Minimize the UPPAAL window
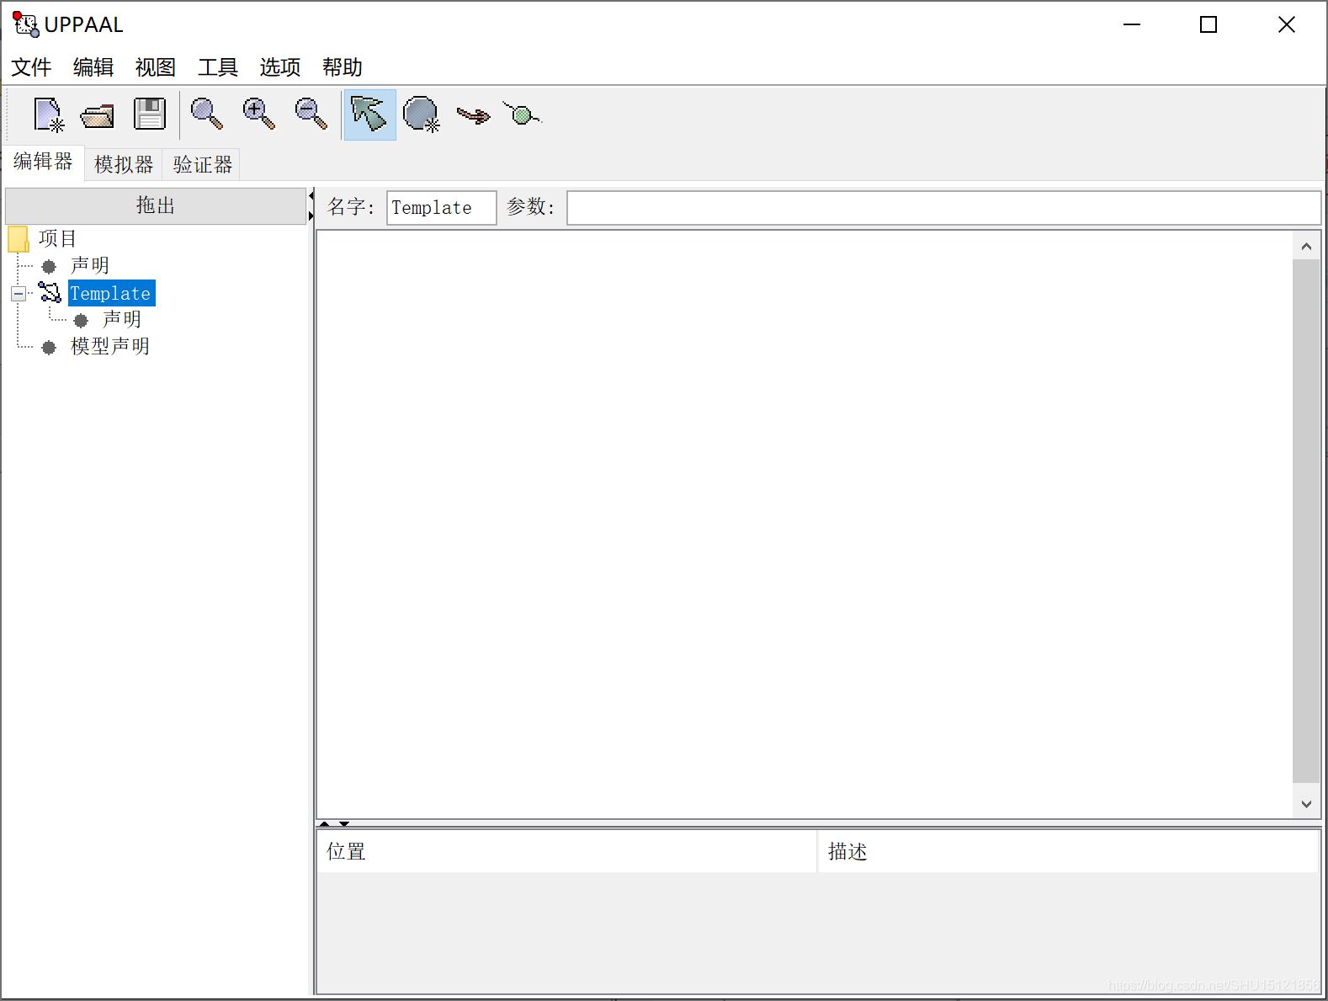 [x=1132, y=24]
